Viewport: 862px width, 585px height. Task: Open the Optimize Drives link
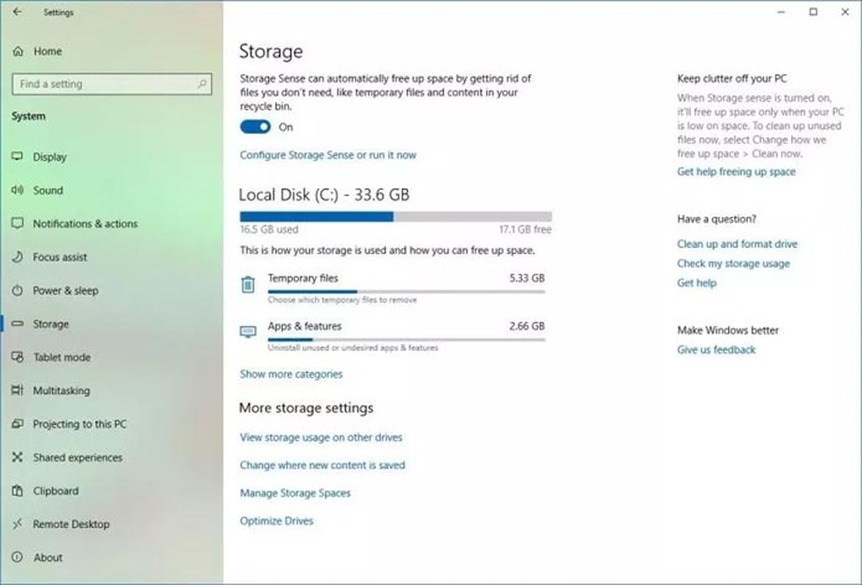click(x=277, y=520)
